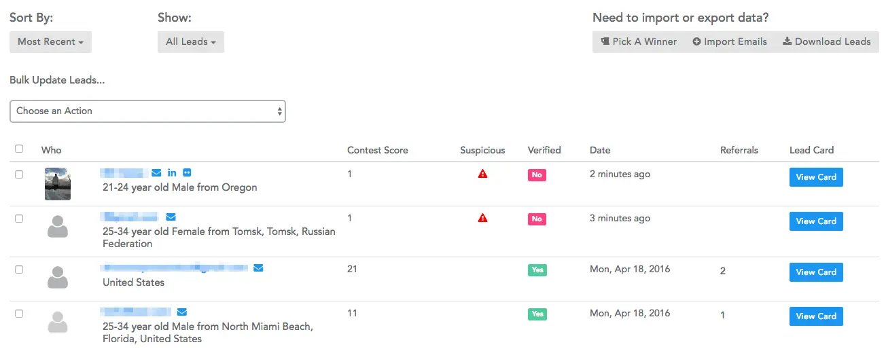The width and height of the screenshot is (886, 351).
Task: Click the suspicious warning icon for Tomsk lead
Action: [482, 219]
